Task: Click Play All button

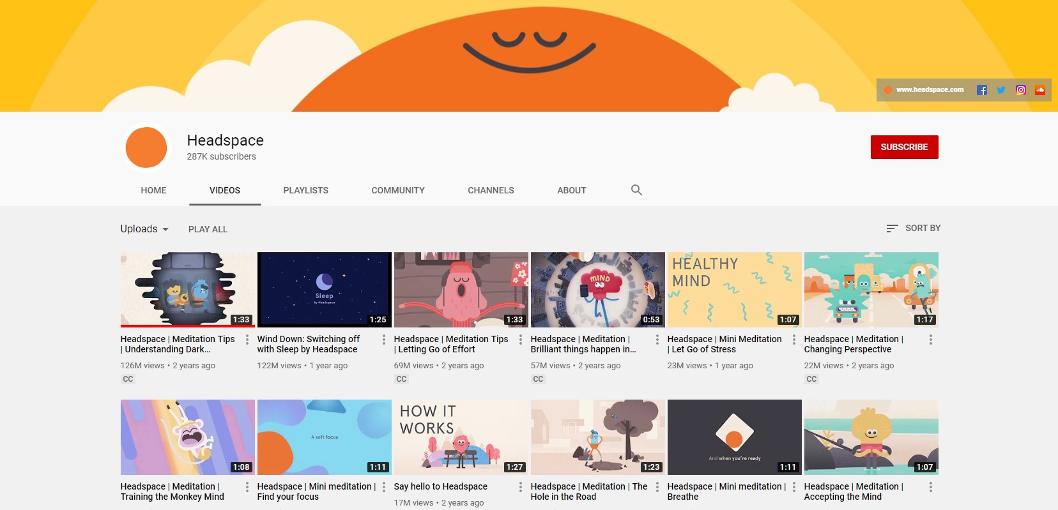Action: (208, 229)
